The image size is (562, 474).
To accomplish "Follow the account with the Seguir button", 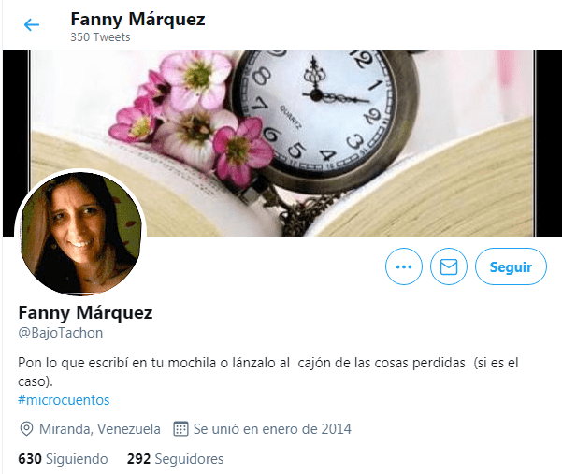I will (x=511, y=266).
